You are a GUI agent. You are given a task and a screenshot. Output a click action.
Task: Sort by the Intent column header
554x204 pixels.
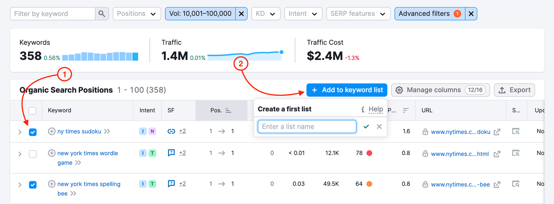147,110
